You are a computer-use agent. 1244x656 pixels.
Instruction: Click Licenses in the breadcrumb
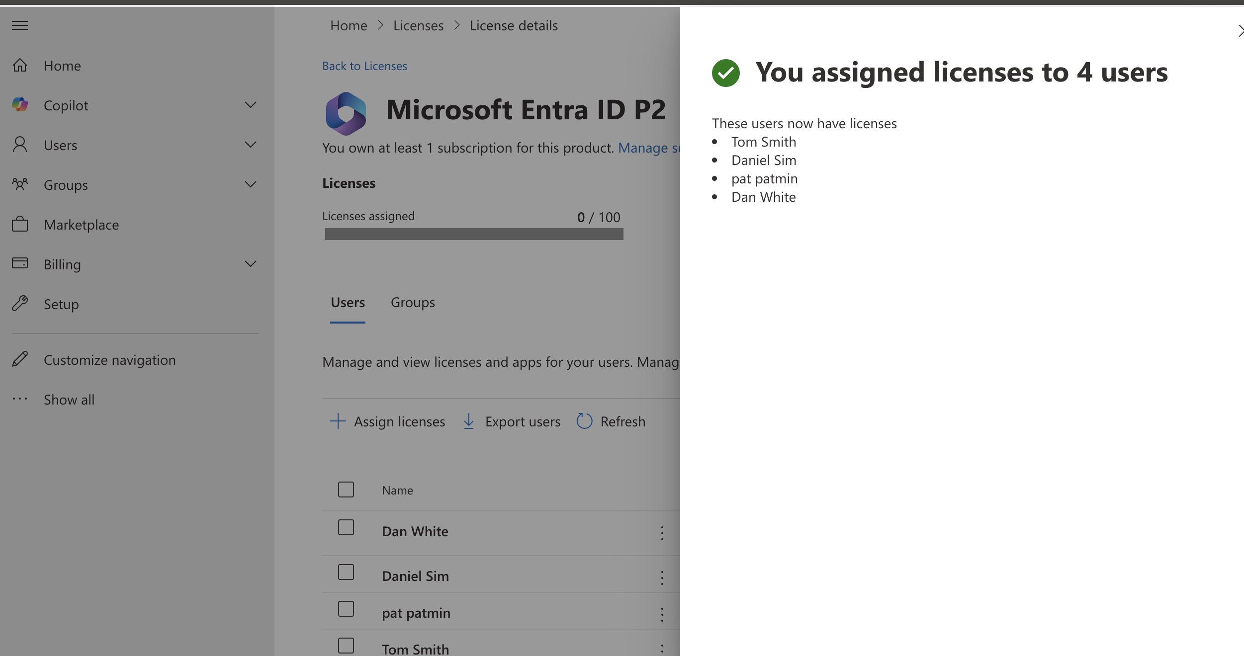click(x=418, y=25)
